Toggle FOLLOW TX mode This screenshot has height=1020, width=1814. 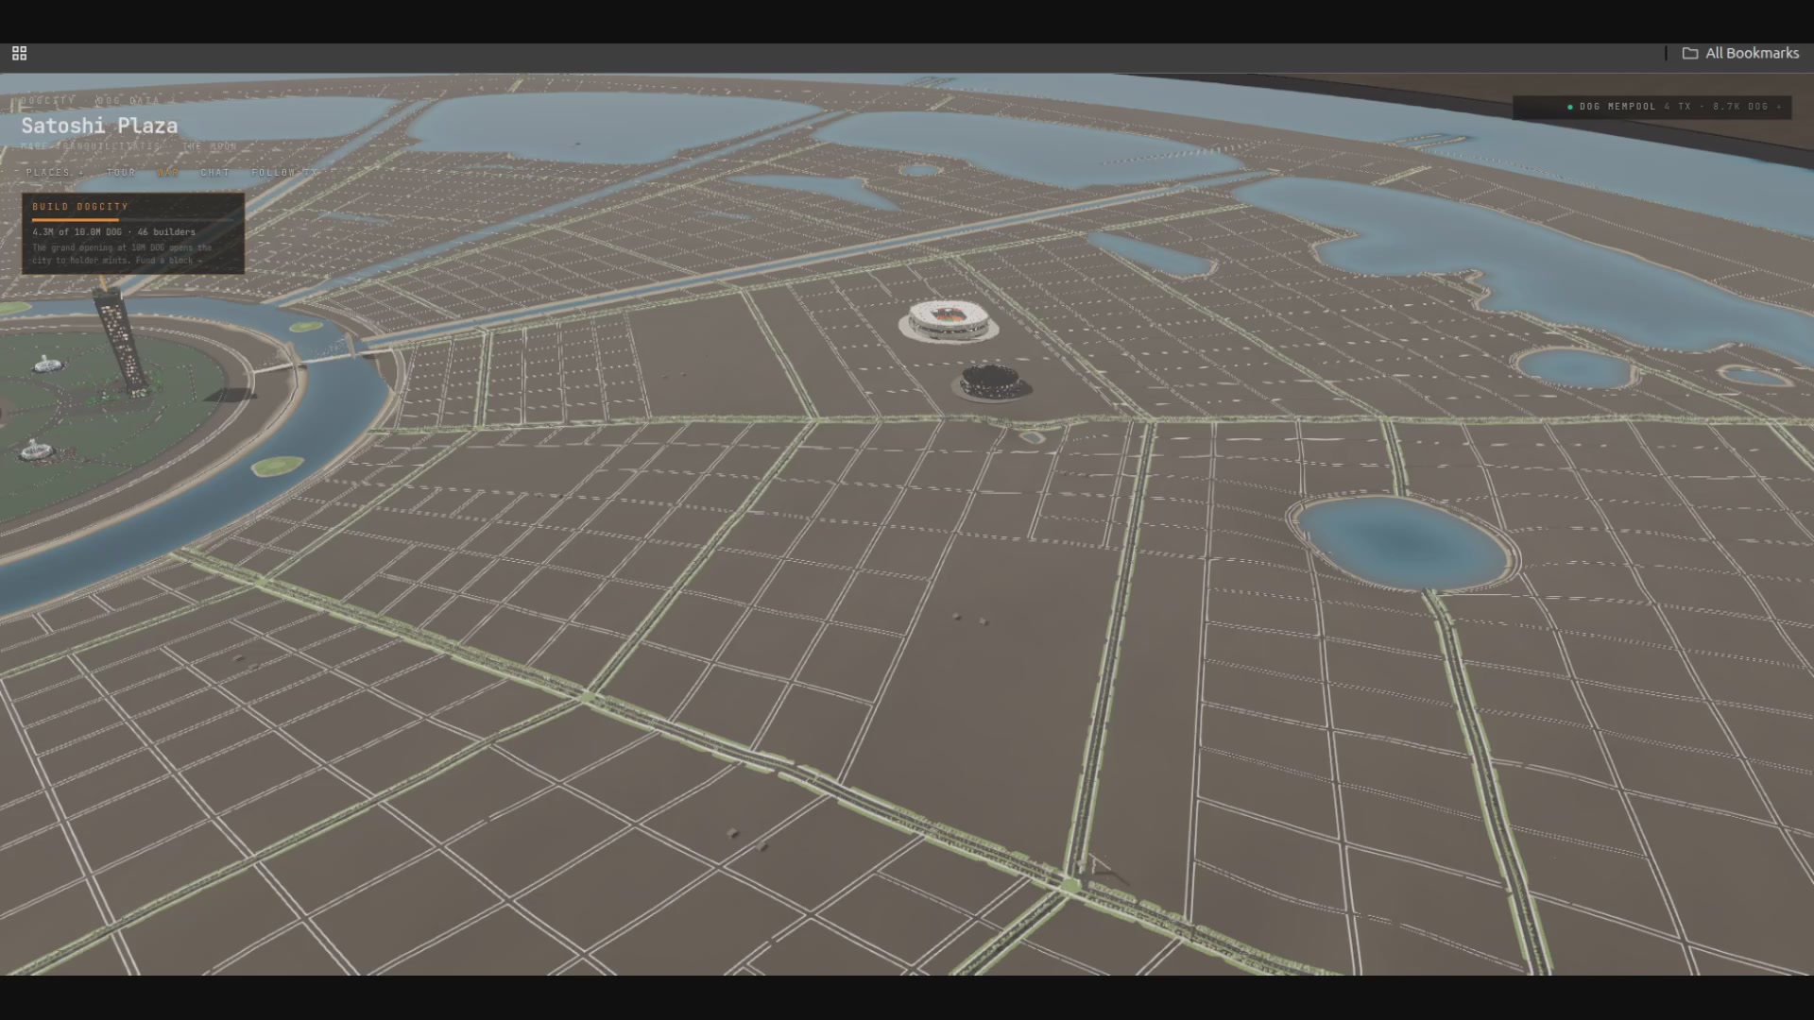[x=285, y=172]
